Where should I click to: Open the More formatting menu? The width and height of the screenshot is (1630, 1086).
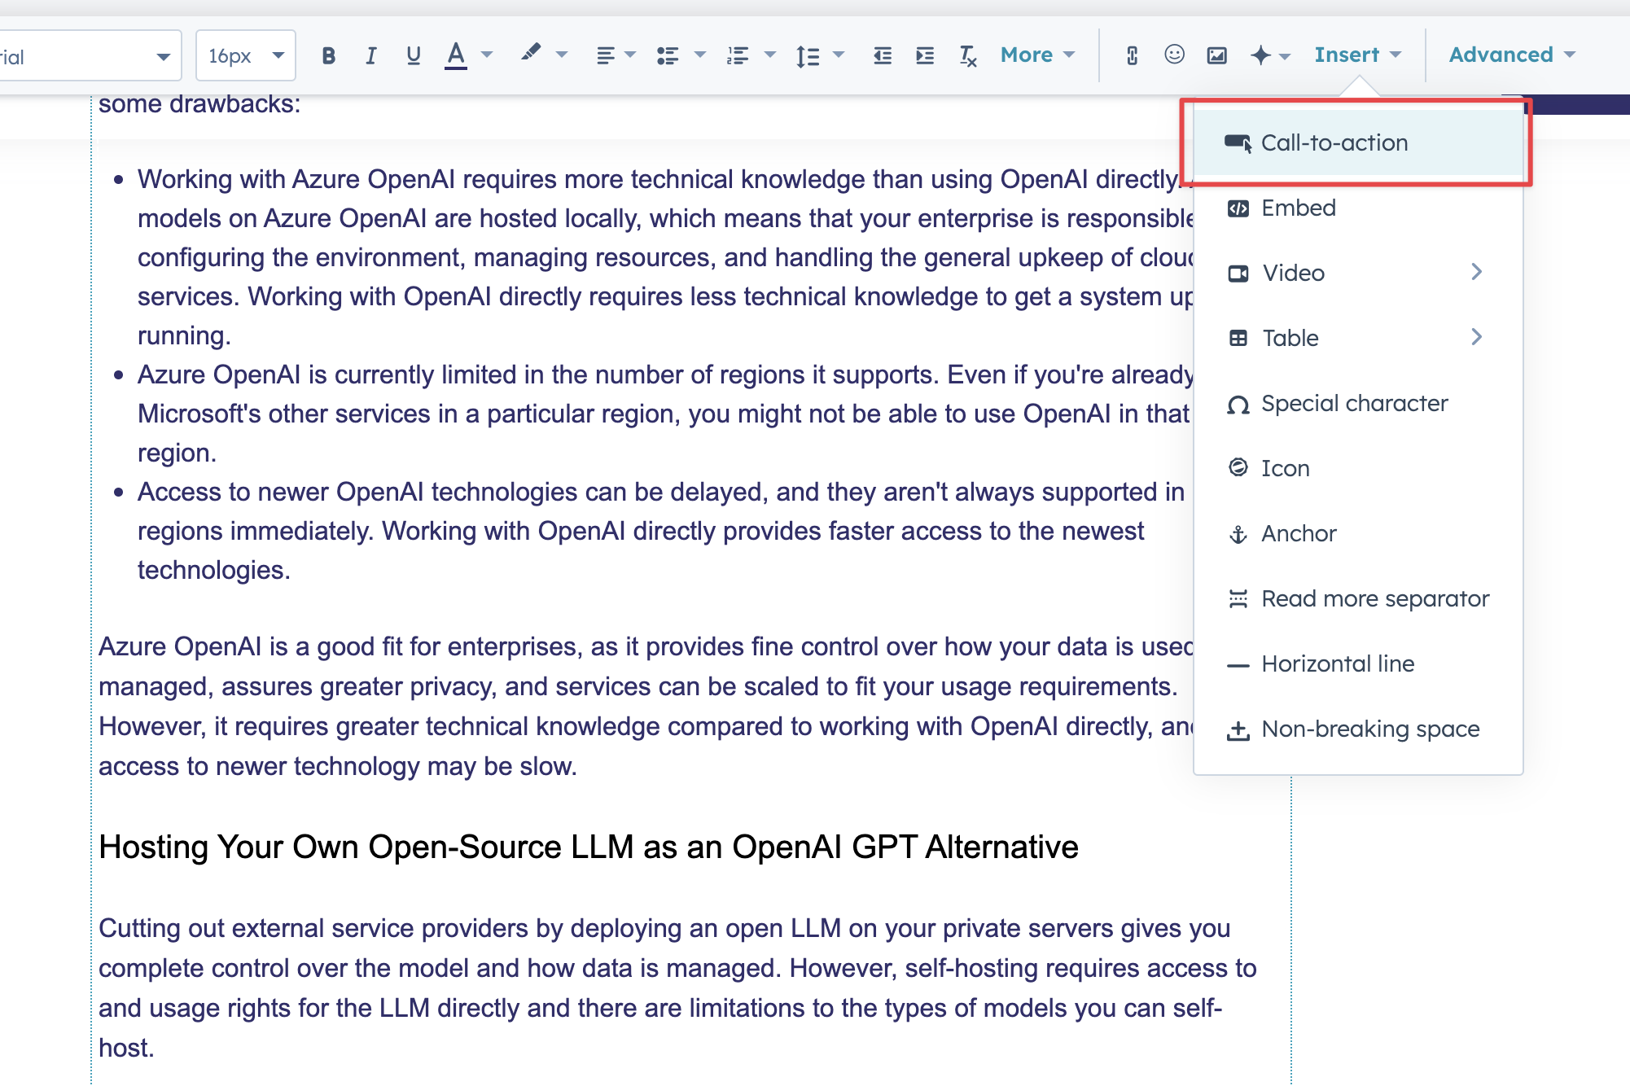(x=1037, y=55)
